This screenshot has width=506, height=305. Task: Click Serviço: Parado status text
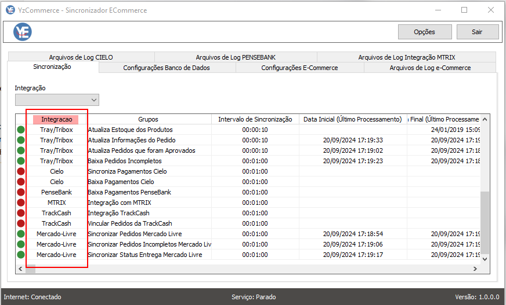point(254,297)
